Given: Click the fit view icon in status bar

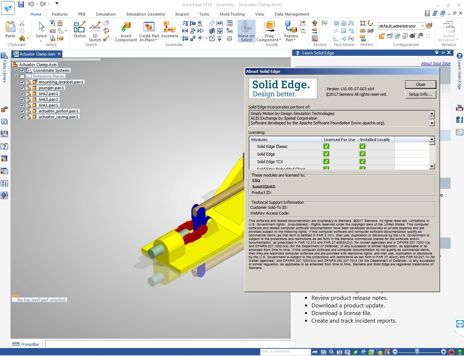Looking at the screenshot, I should click(x=340, y=352).
